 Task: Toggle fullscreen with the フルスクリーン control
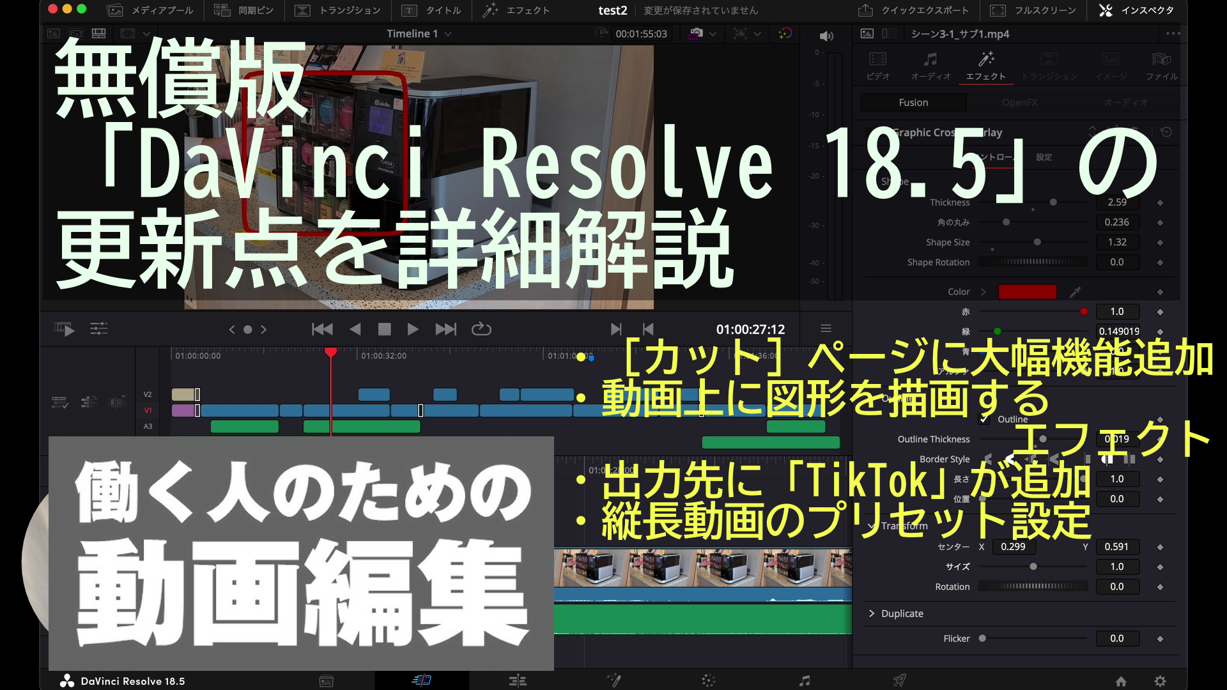1031,10
